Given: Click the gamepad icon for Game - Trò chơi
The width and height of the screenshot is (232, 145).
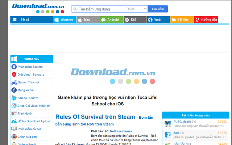Looking at the screenshot, I should [x=14, y=83].
